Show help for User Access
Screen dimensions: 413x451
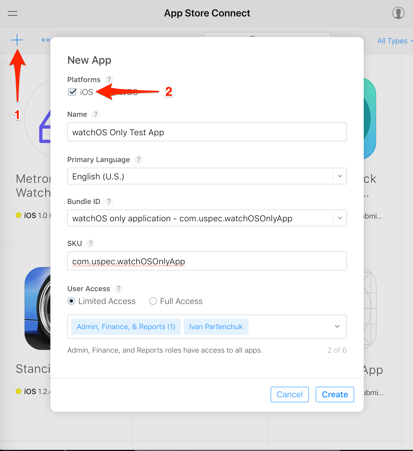(119, 289)
